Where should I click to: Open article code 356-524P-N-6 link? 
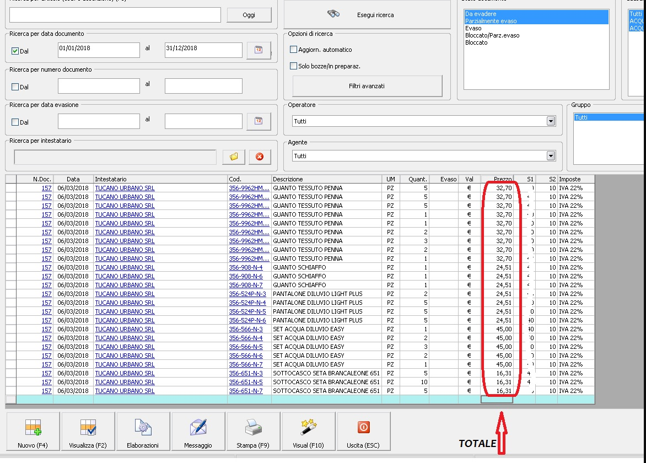[x=247, y=320]
